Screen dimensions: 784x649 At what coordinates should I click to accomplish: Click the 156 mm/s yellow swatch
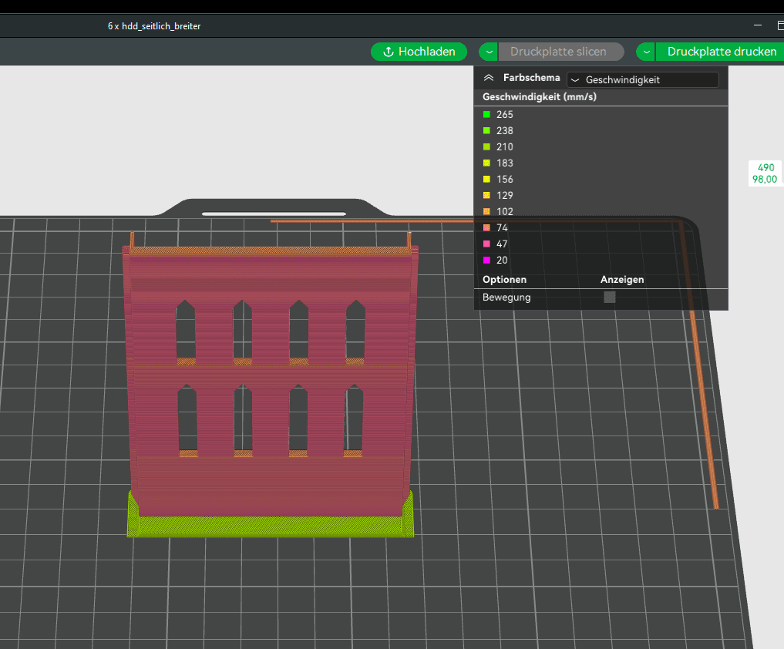[486, 180]
